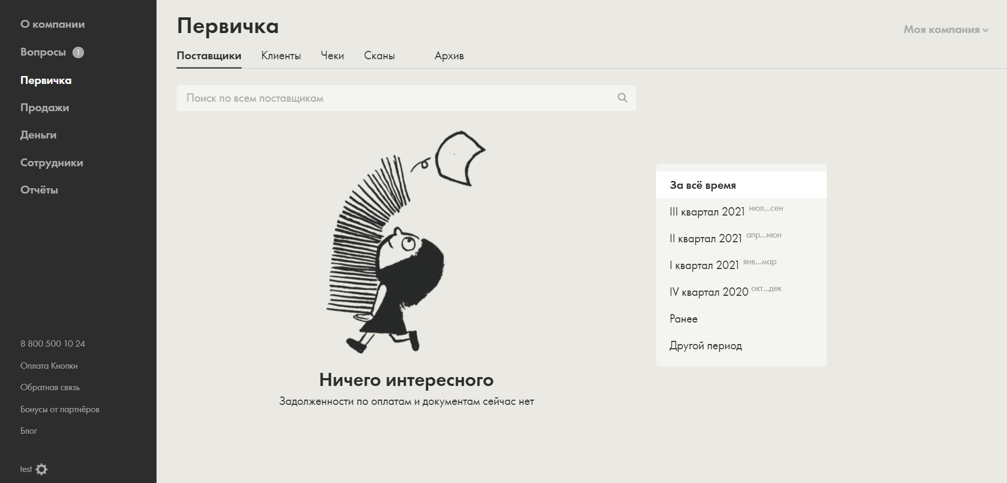This screenshot has width=1007, height=483.
Task: Open the Отчёты section
Action: coord(39,190)
